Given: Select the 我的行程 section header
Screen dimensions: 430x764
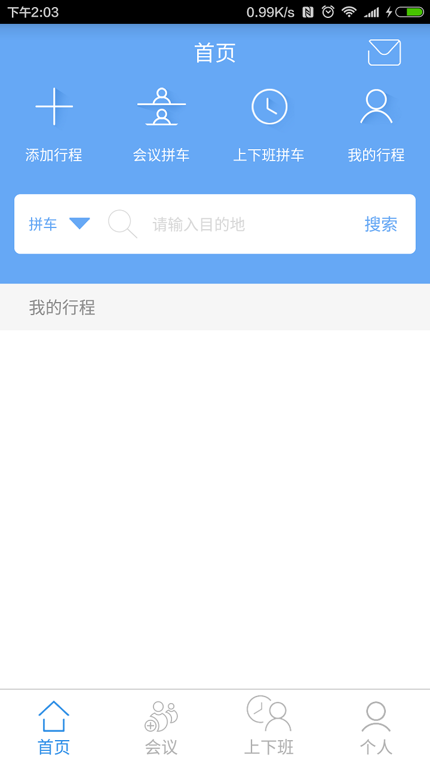Looking at the screenshot, I should (x=215, y=307).
